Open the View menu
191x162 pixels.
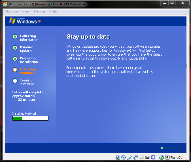[x=26, y=11]
